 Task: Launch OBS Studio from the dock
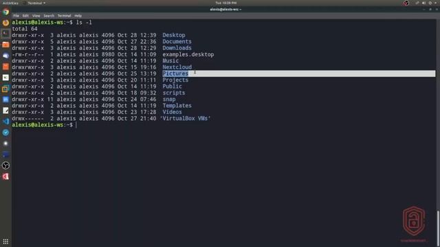click(x=5, y=165)
